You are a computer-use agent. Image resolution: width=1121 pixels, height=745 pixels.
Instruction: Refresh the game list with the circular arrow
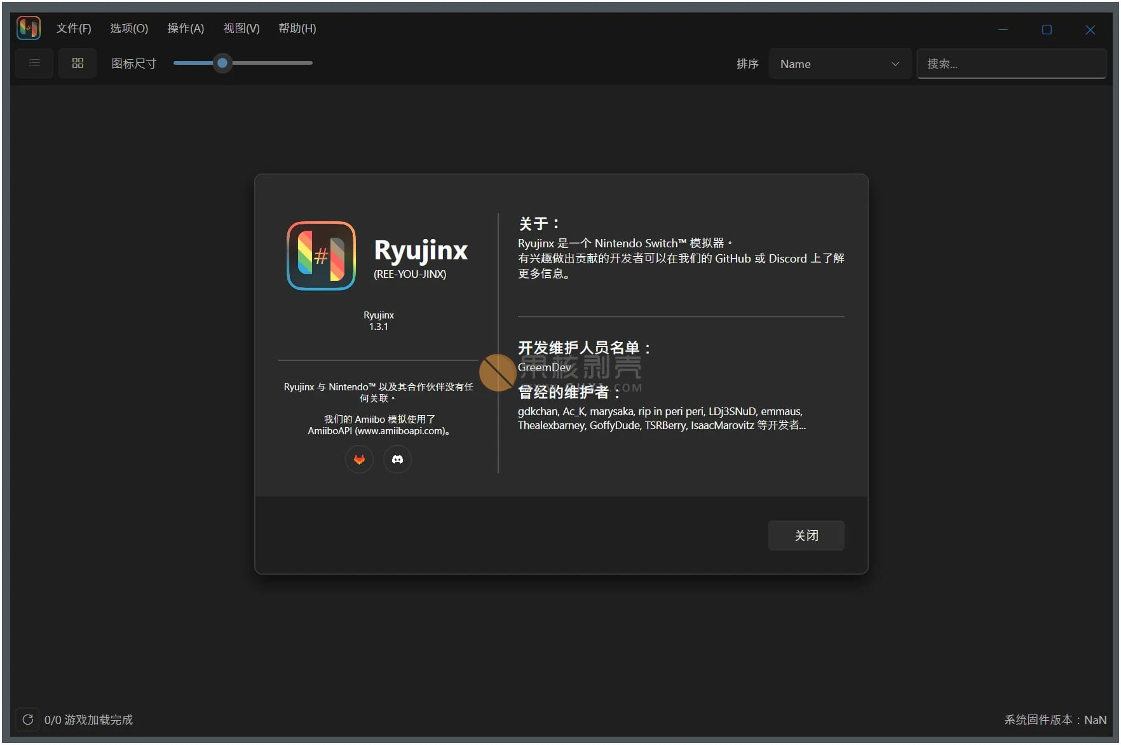pos(27,719)
